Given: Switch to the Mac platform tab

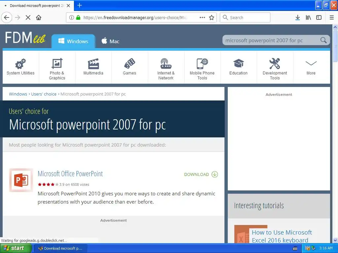Looking at the screenshot, I should (110, 41).
